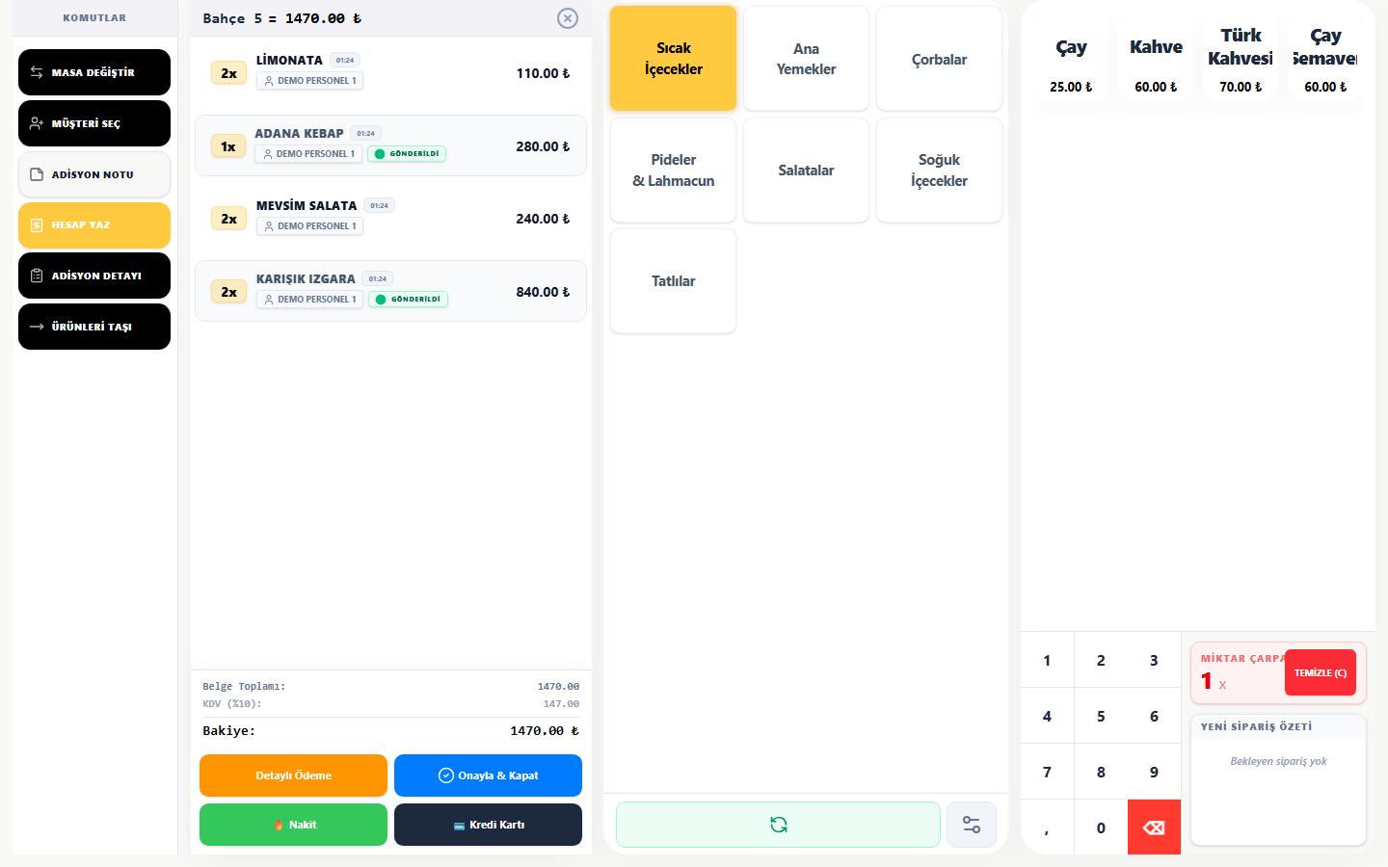This screenshot has height=867, width=1388.
Task: Click the 1x quantity badge of Adana Kebap
Action: click(227, 146)
